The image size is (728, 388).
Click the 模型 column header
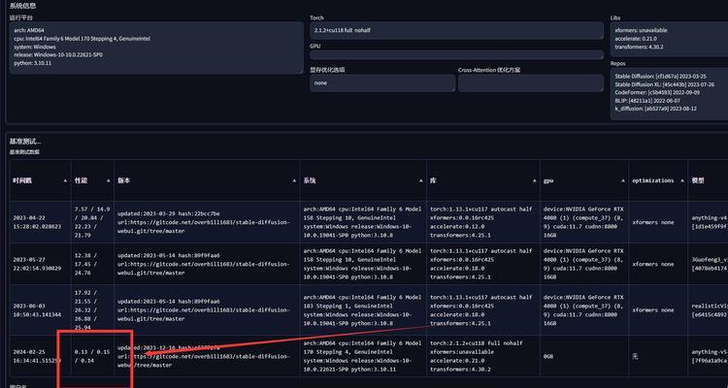(708, 180)
